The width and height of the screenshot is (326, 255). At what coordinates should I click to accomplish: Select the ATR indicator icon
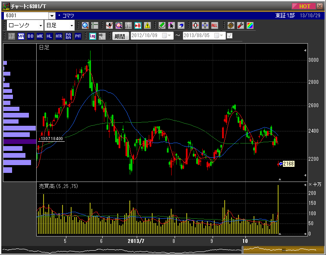pyautogui.click(x=59, y=36)
